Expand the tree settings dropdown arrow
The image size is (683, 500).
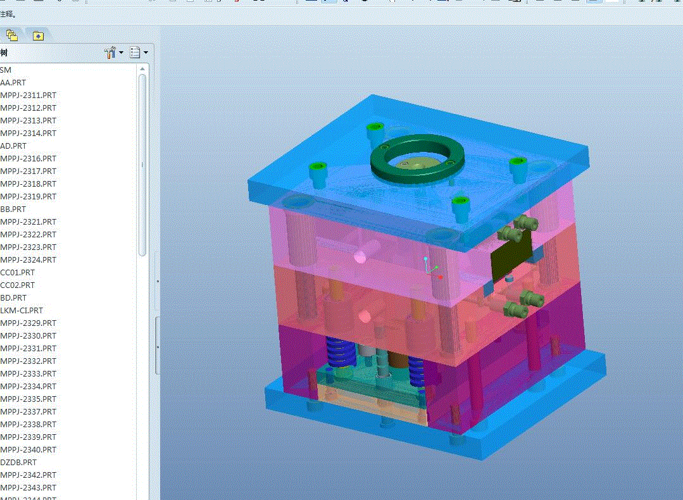tap(121, 53)
